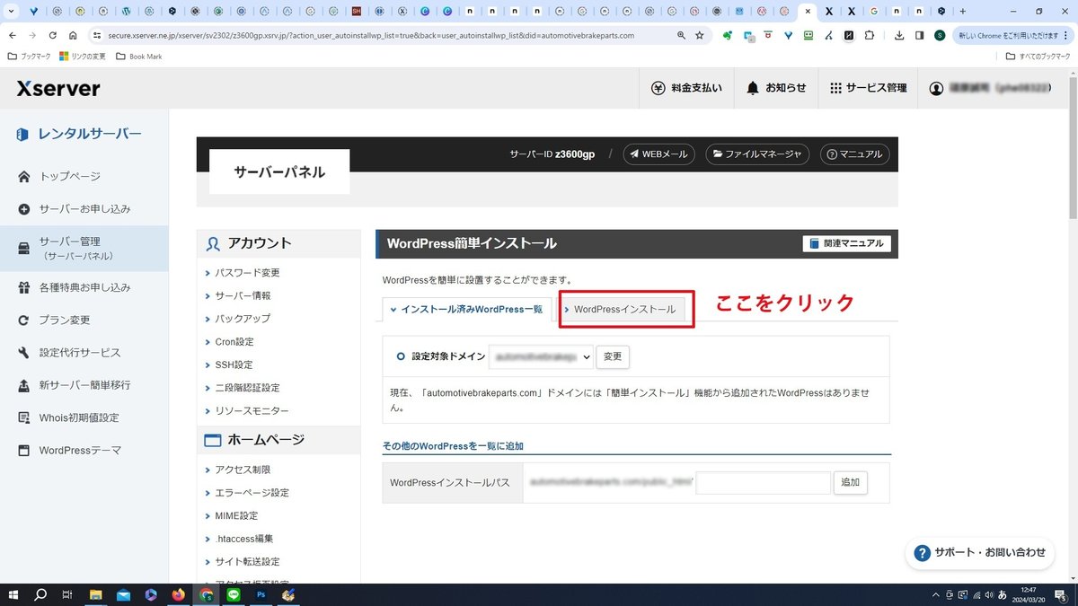Click the browser address bar URL
1078x606 pixels.
click(370, 35)
